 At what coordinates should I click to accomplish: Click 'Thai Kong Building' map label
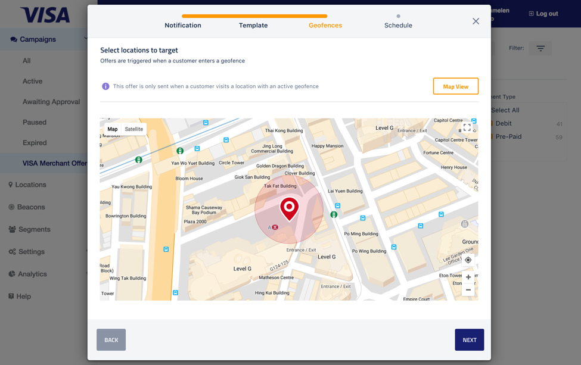[x=284, y=130]
